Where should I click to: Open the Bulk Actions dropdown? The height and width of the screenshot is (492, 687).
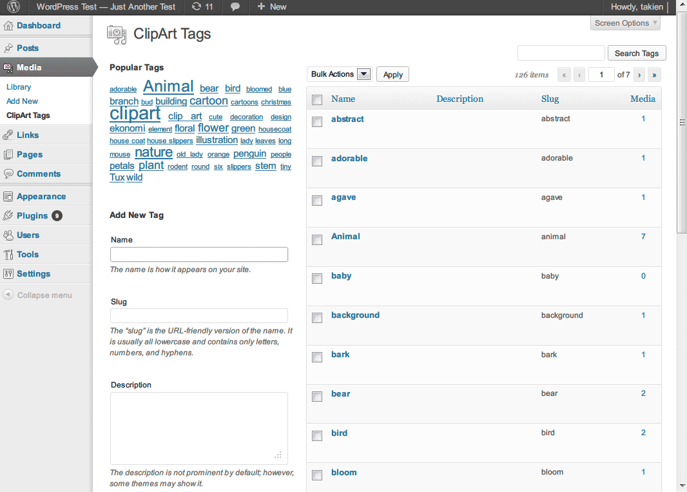click(340, 74)
